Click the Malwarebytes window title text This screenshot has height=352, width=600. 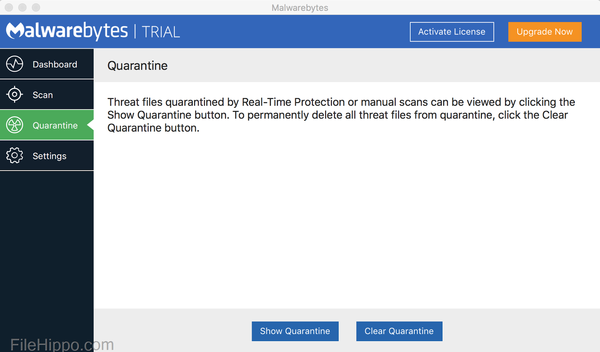click(x=300, y=7)
